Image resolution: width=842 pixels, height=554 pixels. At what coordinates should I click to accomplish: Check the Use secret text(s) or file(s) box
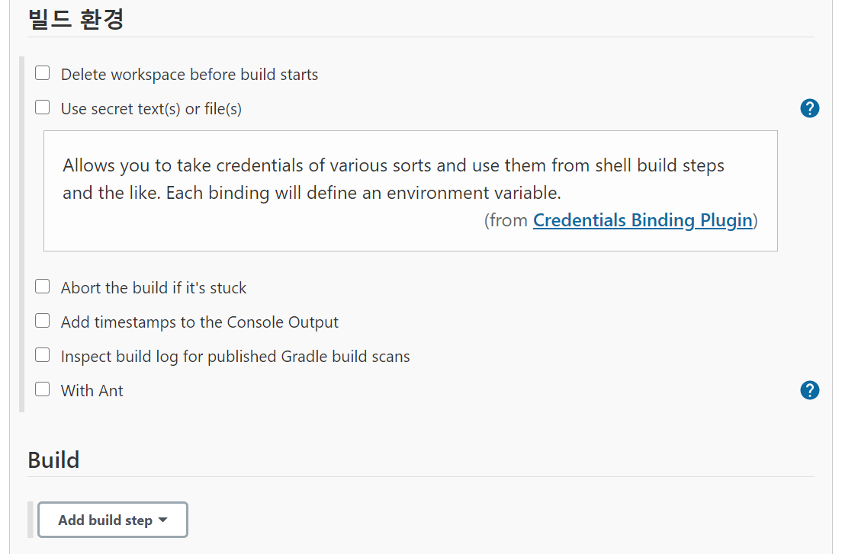(x=43, y=107)
